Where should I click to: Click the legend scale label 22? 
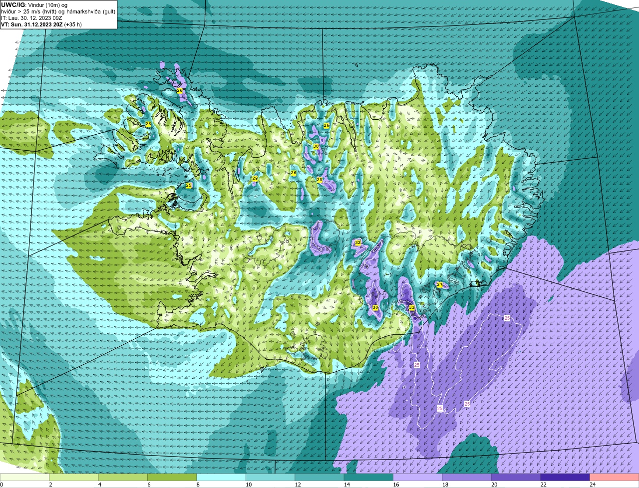pyautogui.click(x=543, y=485)
